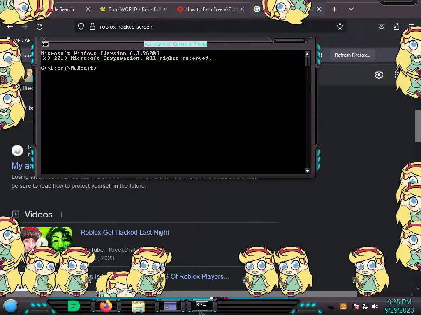The width and height of the screenshot is (421, 315).
Task: Bookmark this page with the star icon
Action: pos(340,27)
